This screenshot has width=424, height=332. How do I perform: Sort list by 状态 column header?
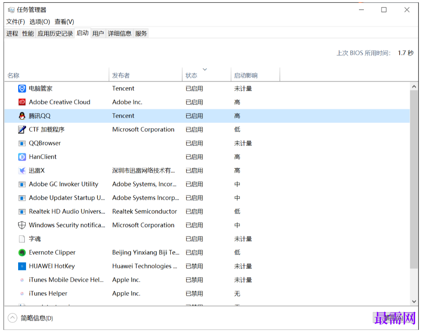point(191,76)
